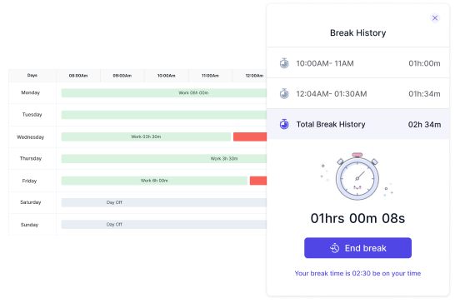
Task: Click the large stopwatch illustration
Action: 357,176
